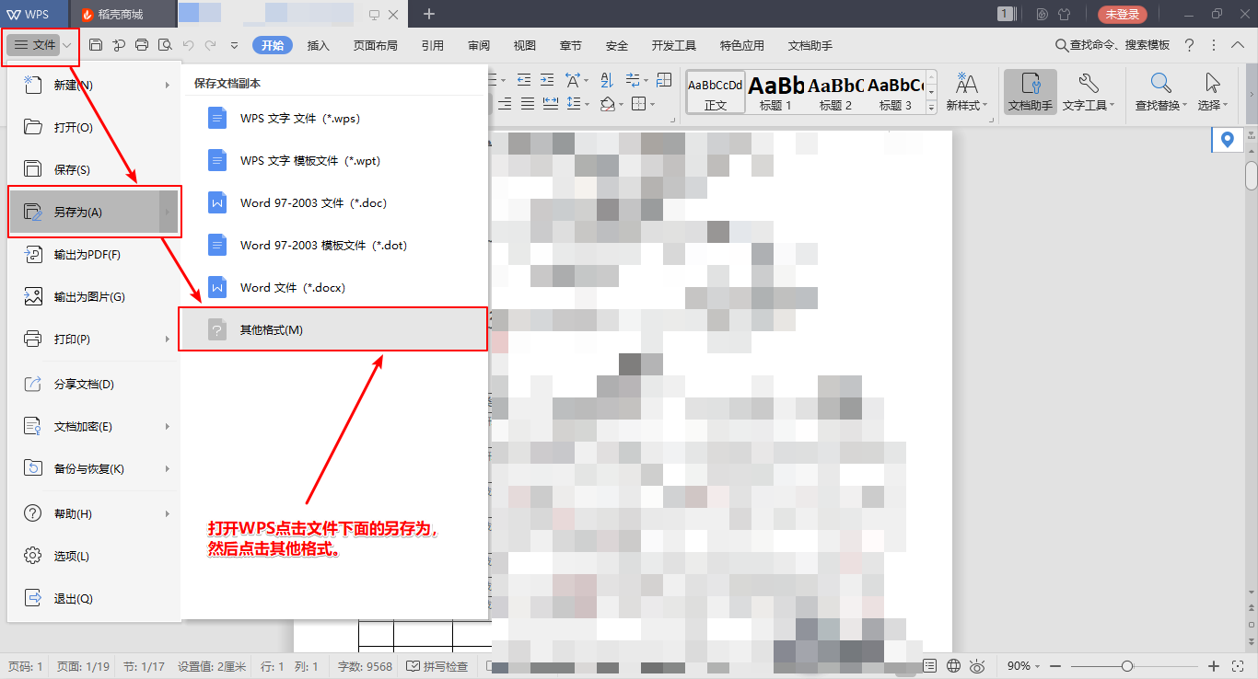Toggle web layout globe icon in status bar

tap(952, 665)
